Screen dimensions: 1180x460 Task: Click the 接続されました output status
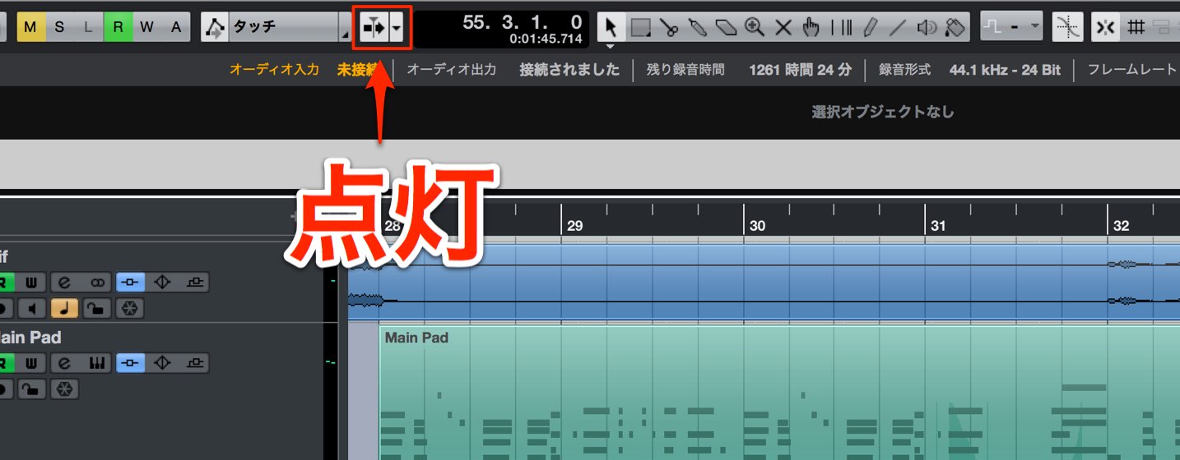pos(569,70)
